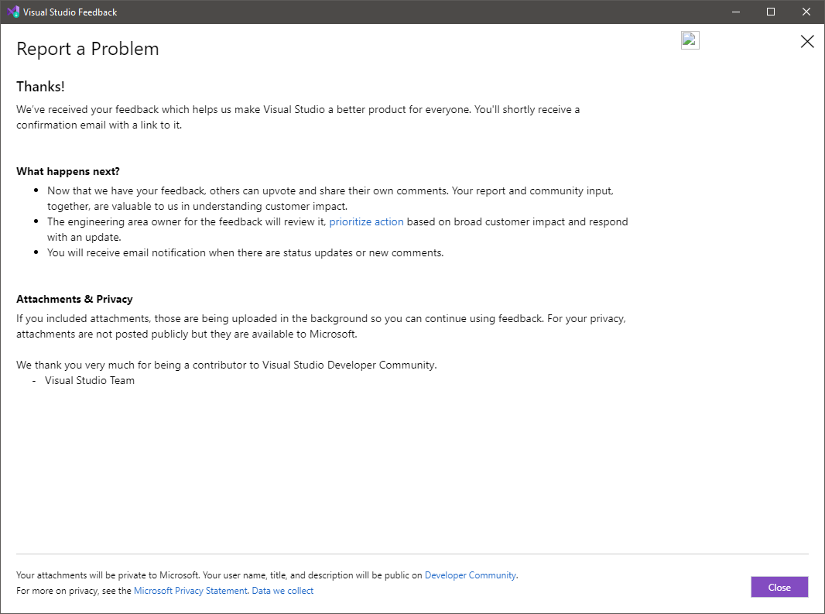Click the 'Thanks!' heading
Image resolution: width=825 pixels, height=614 pixels.
40,87
